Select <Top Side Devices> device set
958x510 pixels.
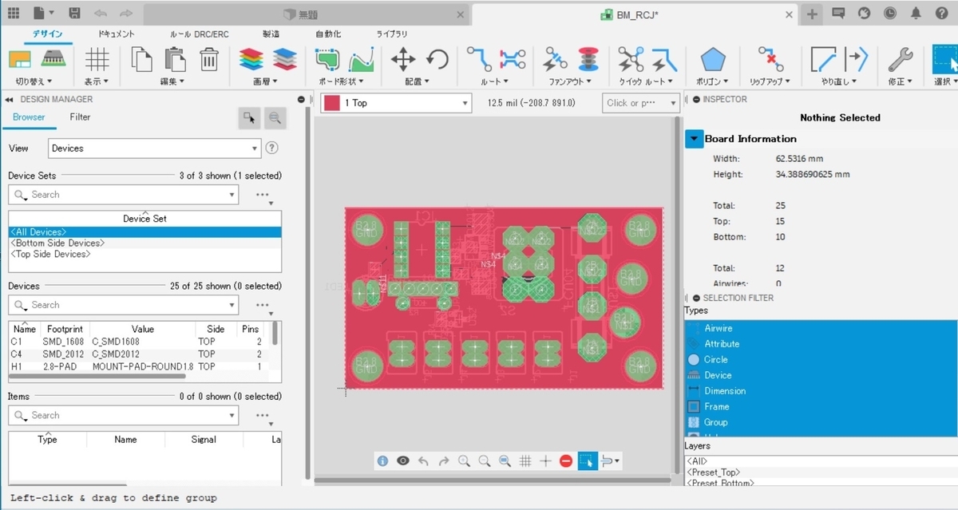[144, 254]
